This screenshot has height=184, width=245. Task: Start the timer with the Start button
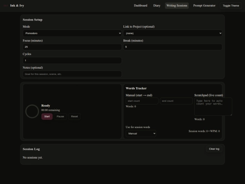47,117
